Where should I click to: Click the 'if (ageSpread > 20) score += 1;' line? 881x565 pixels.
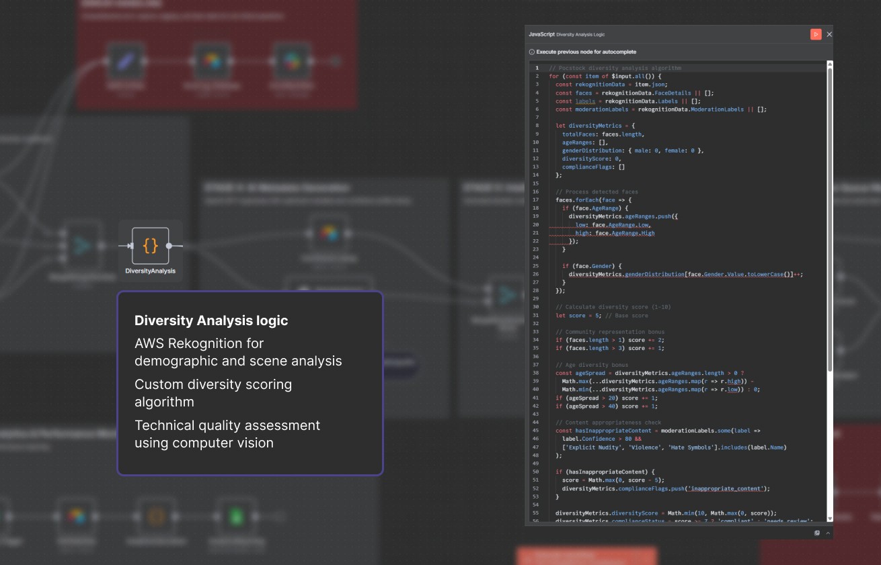607,398
